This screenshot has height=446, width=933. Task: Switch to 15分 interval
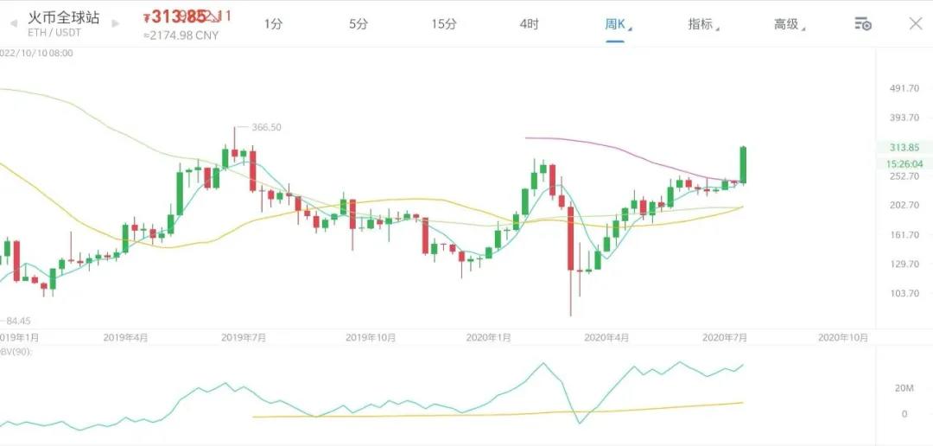pyautogui.click(x=444, y=24)
